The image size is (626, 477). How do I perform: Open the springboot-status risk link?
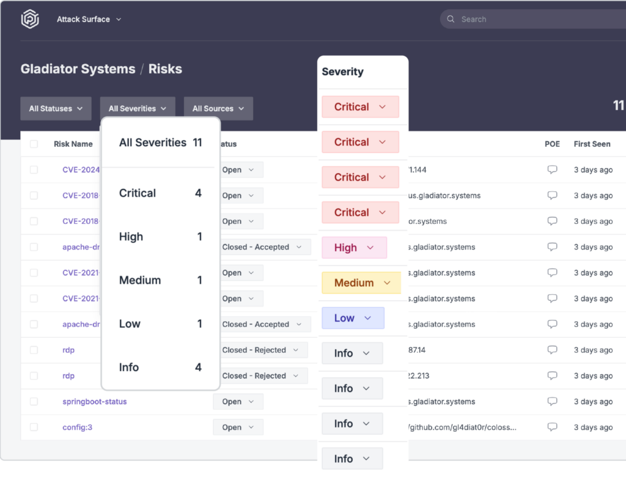coord(95,402)
